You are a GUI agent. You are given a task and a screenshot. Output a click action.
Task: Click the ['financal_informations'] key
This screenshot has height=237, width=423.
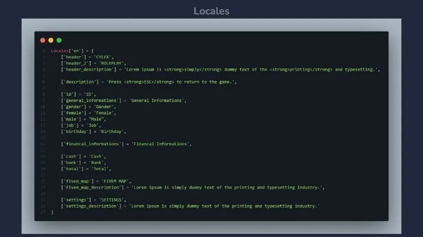(x=92, y=144)
